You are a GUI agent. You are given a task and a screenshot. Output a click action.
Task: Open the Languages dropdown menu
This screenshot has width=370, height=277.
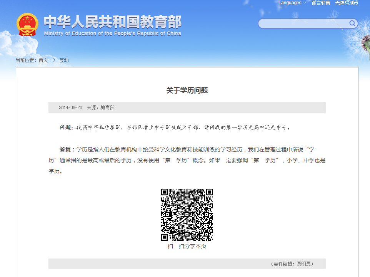290,3
